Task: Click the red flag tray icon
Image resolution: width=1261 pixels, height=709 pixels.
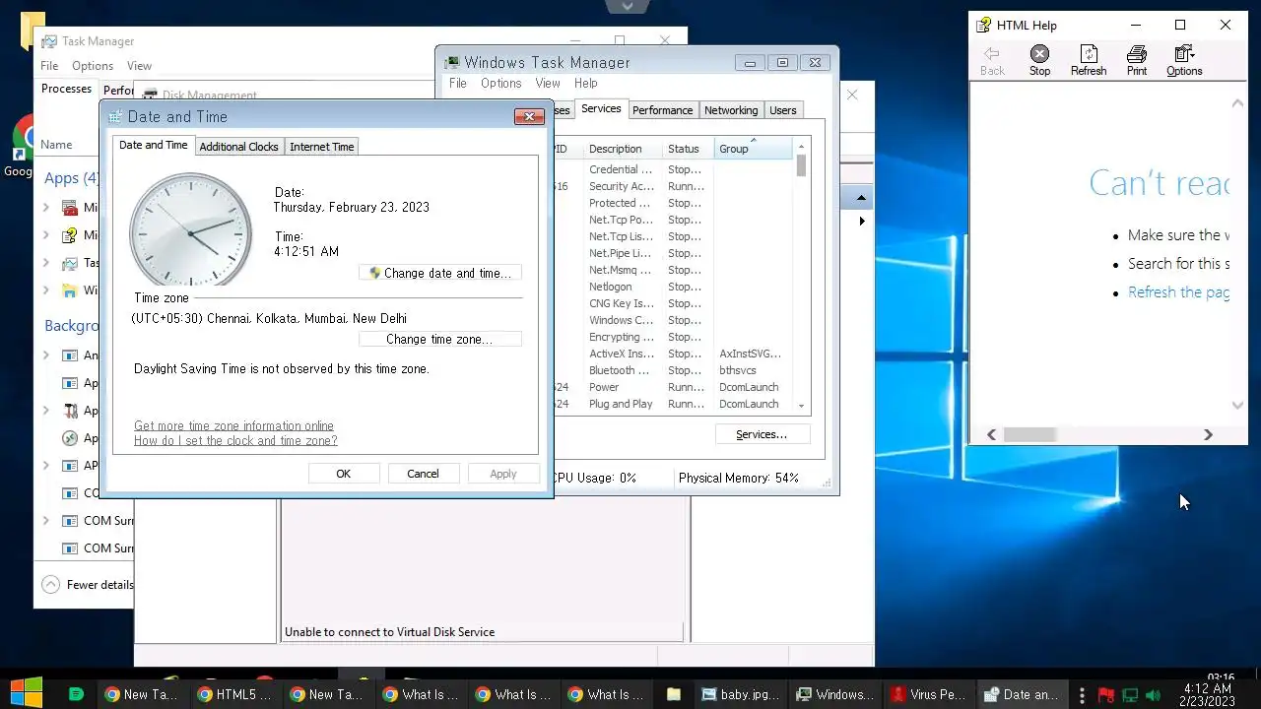Action: coord(1105,695)
